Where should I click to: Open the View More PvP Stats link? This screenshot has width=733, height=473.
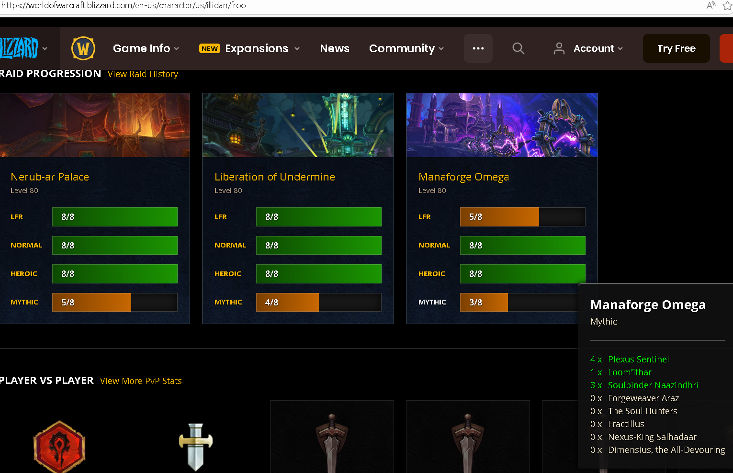pos(141,381)
